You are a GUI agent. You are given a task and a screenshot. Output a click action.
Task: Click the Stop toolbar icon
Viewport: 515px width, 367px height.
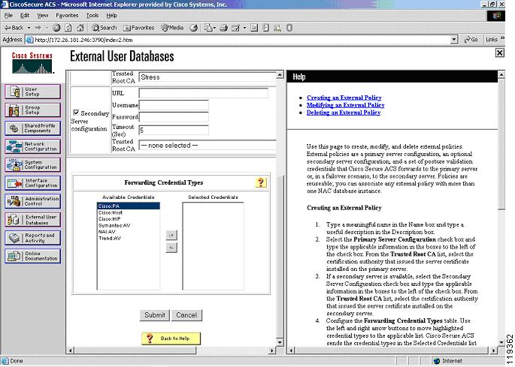pos(56,28)
